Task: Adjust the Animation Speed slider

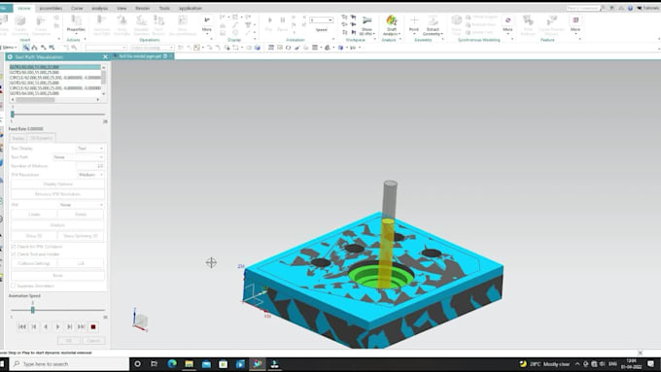Action: [x=32, y=310]
